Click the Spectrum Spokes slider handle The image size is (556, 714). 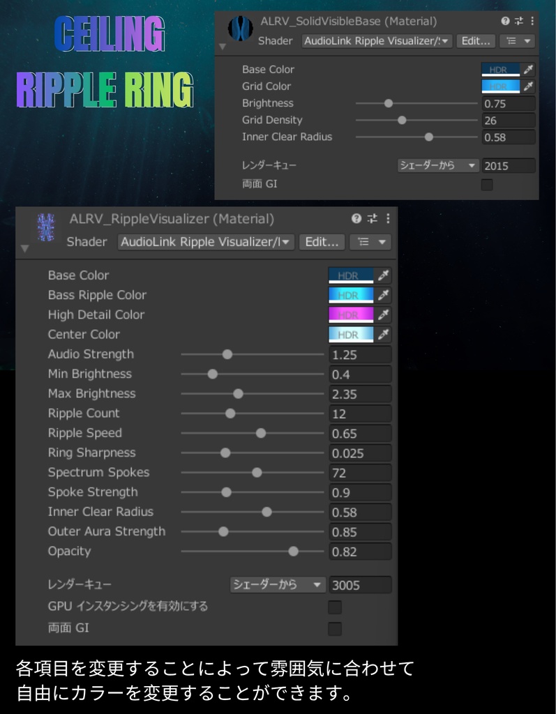point(257,473)
